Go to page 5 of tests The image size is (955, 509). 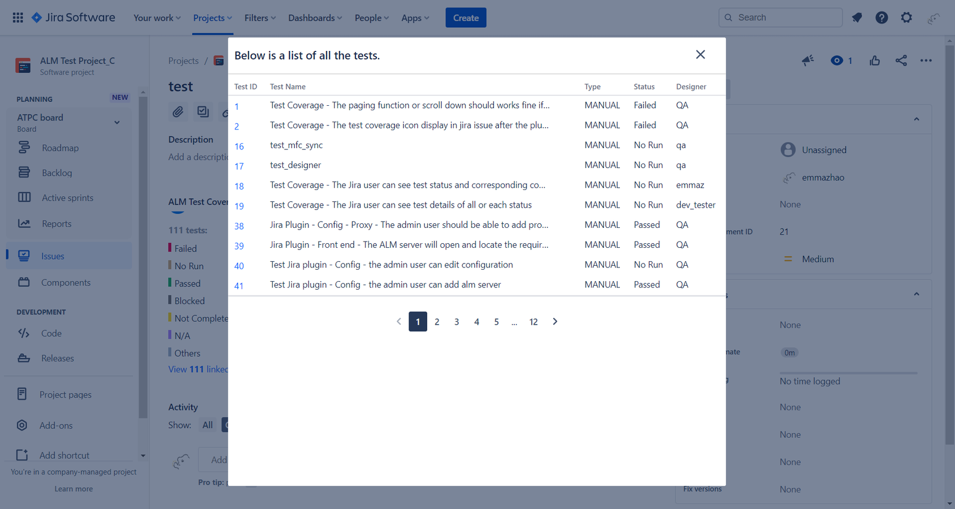496,322
